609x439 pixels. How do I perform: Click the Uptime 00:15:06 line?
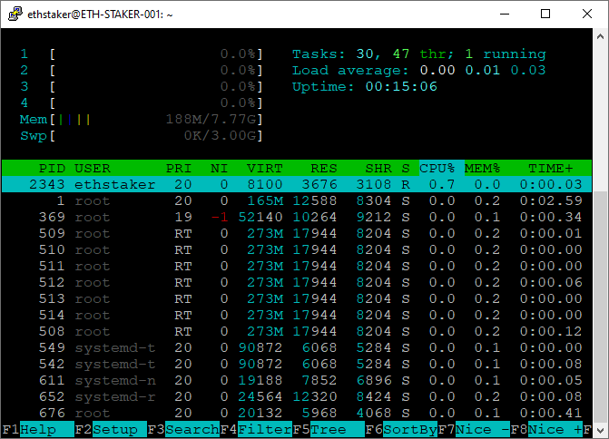pos(365,86)
